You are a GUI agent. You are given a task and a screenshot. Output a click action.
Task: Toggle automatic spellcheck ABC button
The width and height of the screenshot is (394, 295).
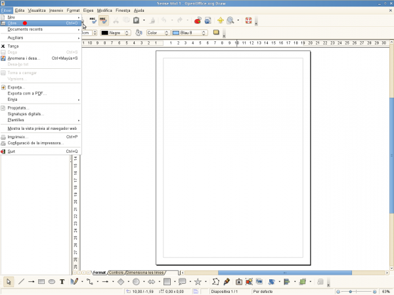(103, 20)
